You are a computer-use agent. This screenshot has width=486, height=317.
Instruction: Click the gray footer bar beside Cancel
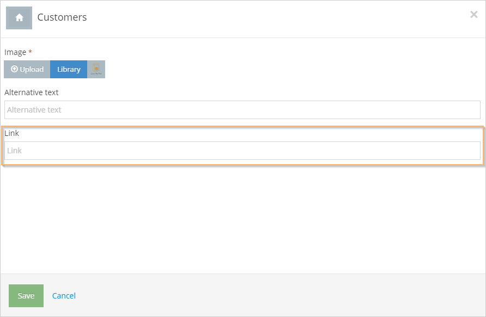[279, 296]
